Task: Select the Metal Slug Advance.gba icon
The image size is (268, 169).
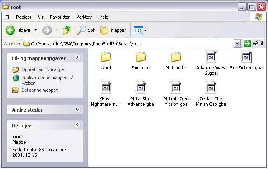Action: click(x=141, y=88)
